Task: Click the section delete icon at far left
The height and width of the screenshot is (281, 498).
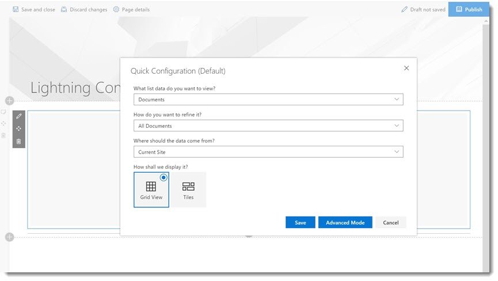Action: pyautogui.click(x=3, y=135)
